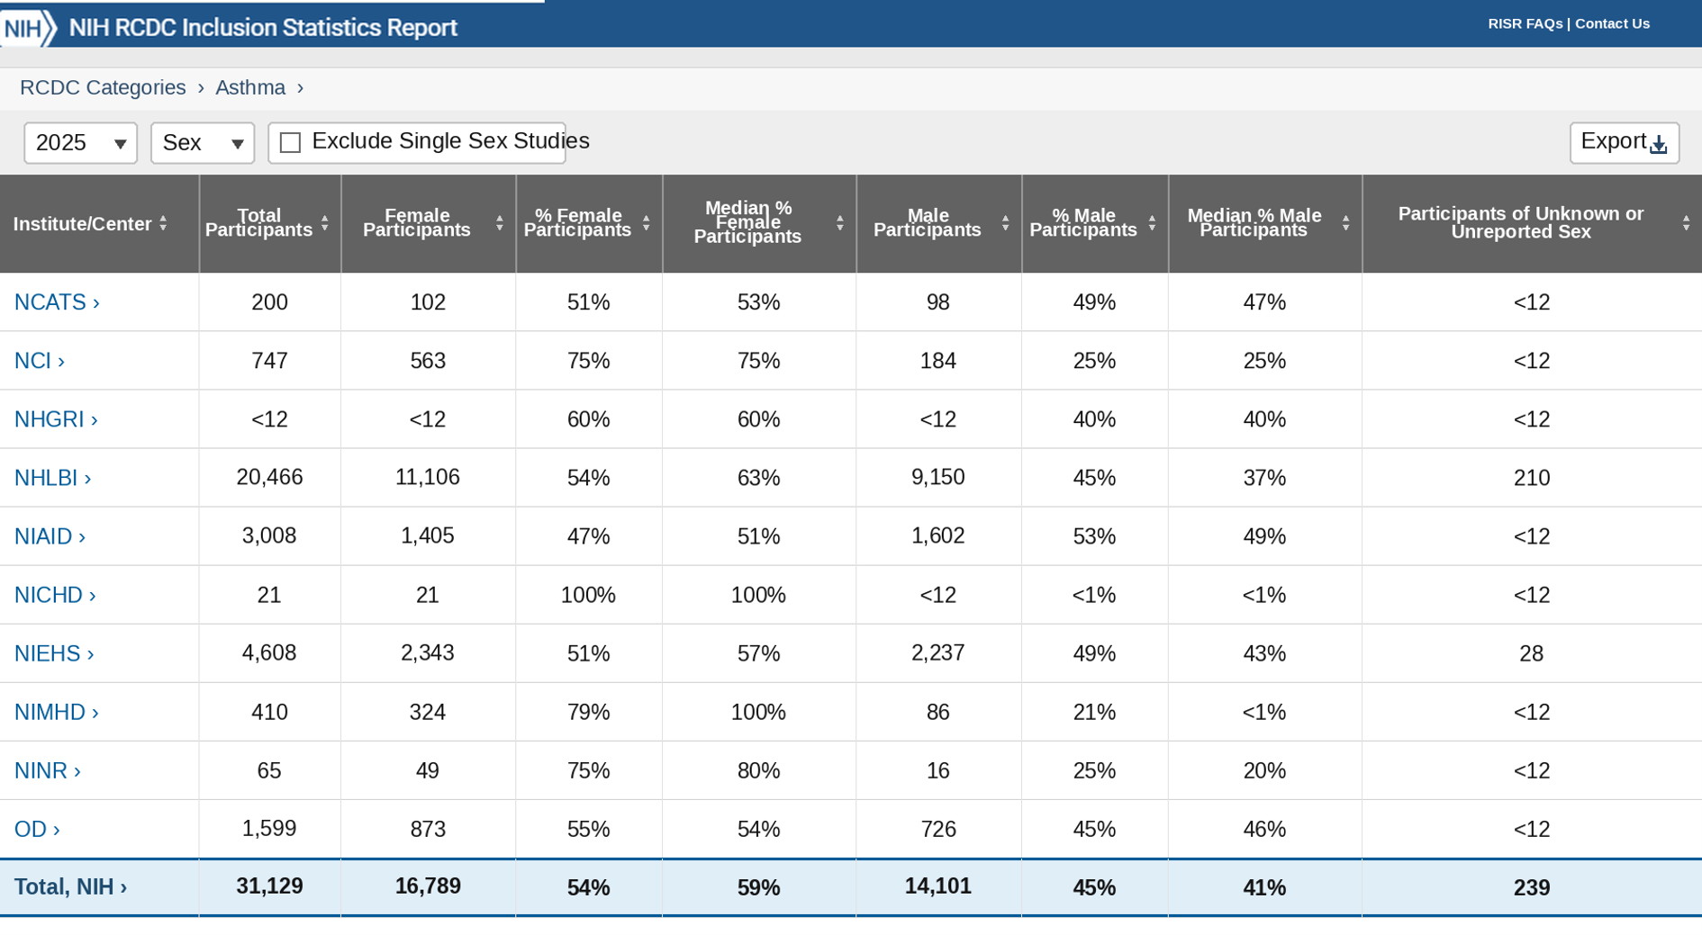Select total unknown sex value 239
The width and height of the screenshot is (1702, 935).
1532,887
